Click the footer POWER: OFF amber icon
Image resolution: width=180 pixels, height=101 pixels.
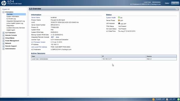(x=154, y=99)
